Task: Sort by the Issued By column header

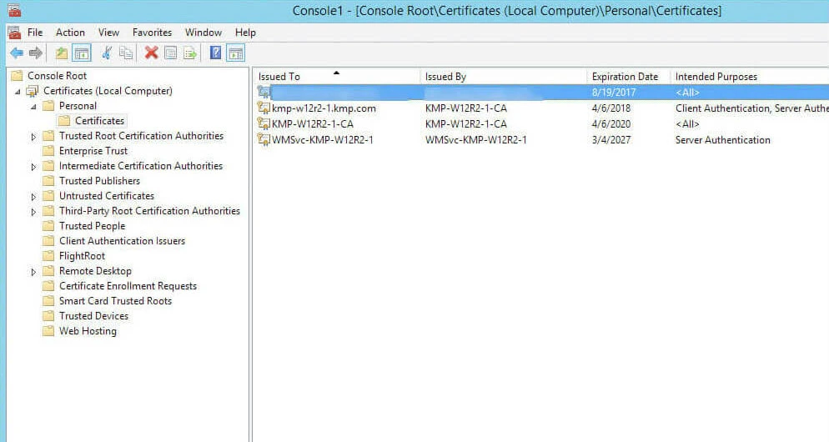Action: (x=504, y=77)
